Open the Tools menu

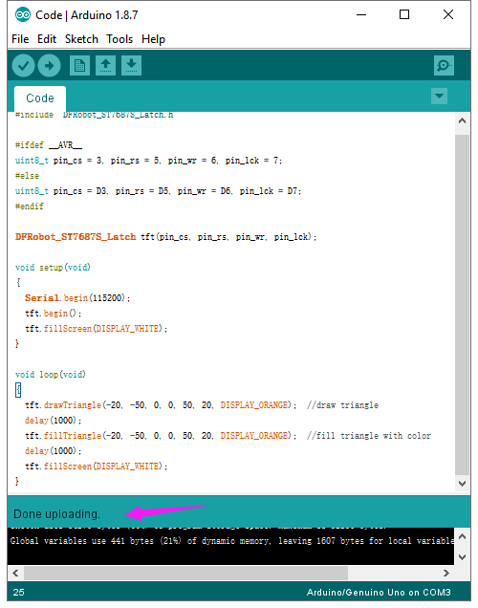119,39
